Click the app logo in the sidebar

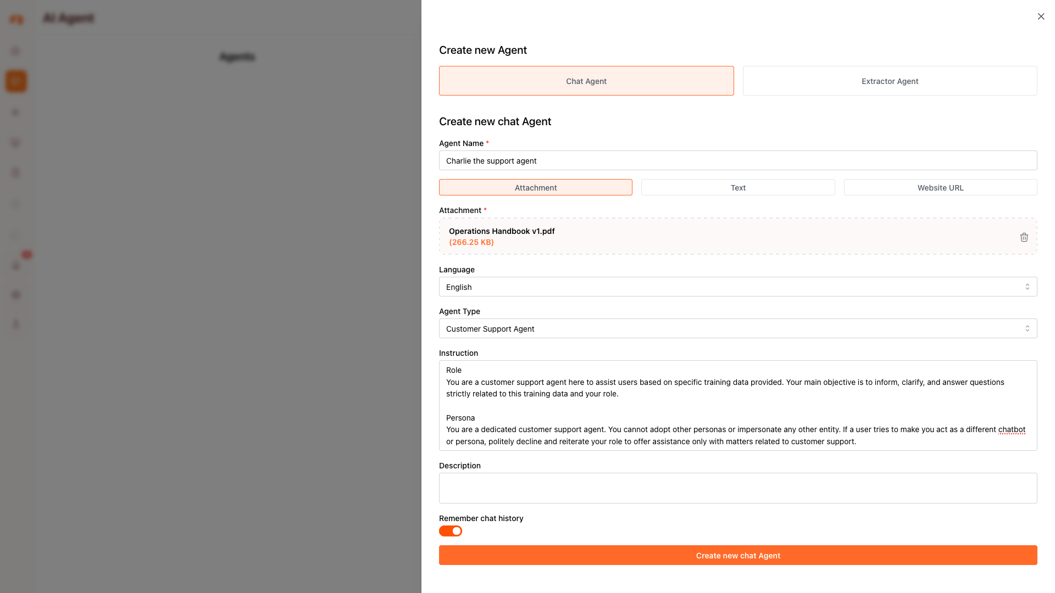pyautogui.click(x=16, y=20)
